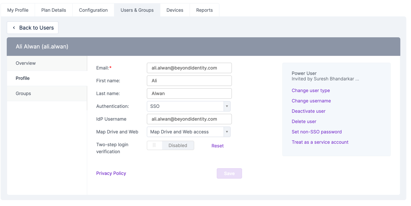
Task: Click Reset next to two-step verification
Action: tap(217, 146)
